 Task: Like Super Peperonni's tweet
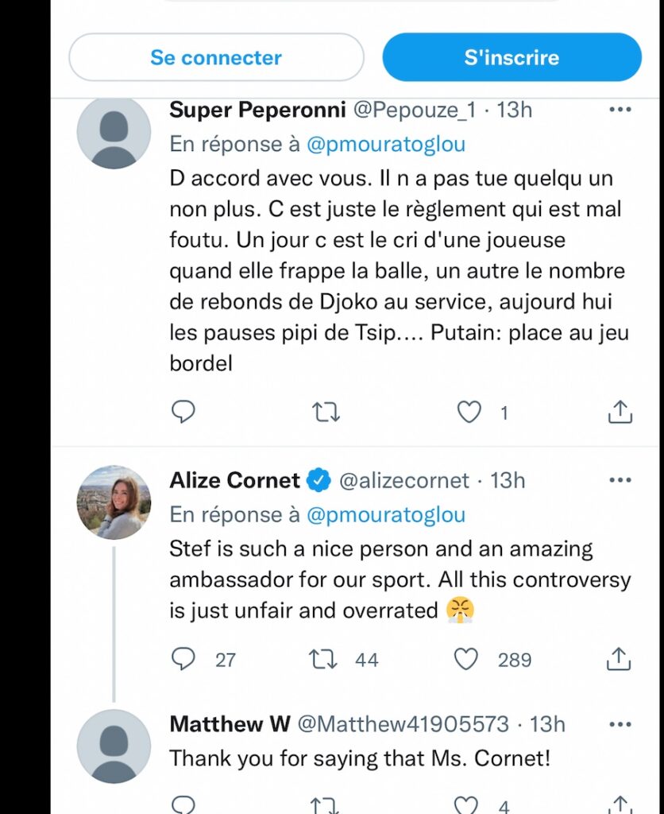(469, 412)
